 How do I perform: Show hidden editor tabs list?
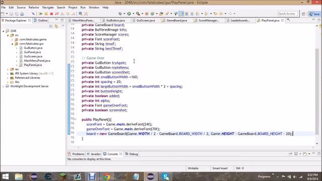click(288, 20)
